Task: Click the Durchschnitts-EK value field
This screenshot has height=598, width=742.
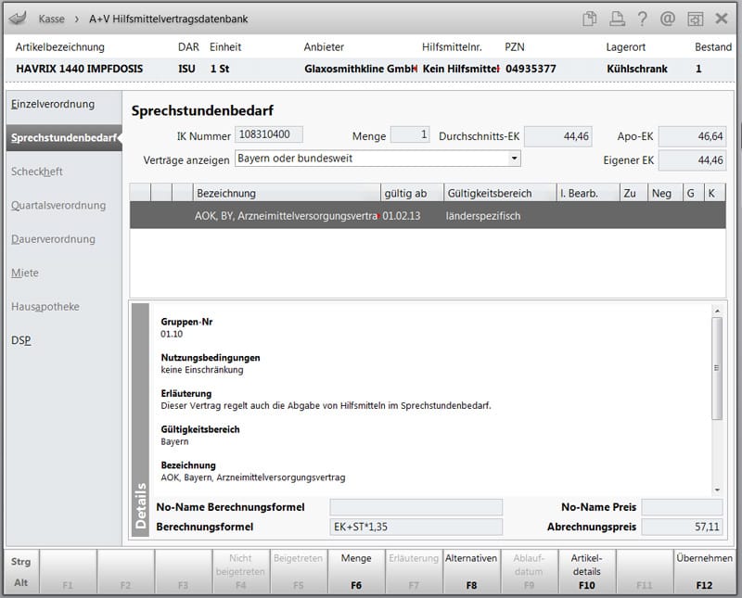Action: 558,136
